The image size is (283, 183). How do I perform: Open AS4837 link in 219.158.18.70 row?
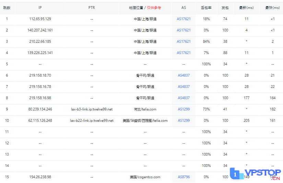184,76
